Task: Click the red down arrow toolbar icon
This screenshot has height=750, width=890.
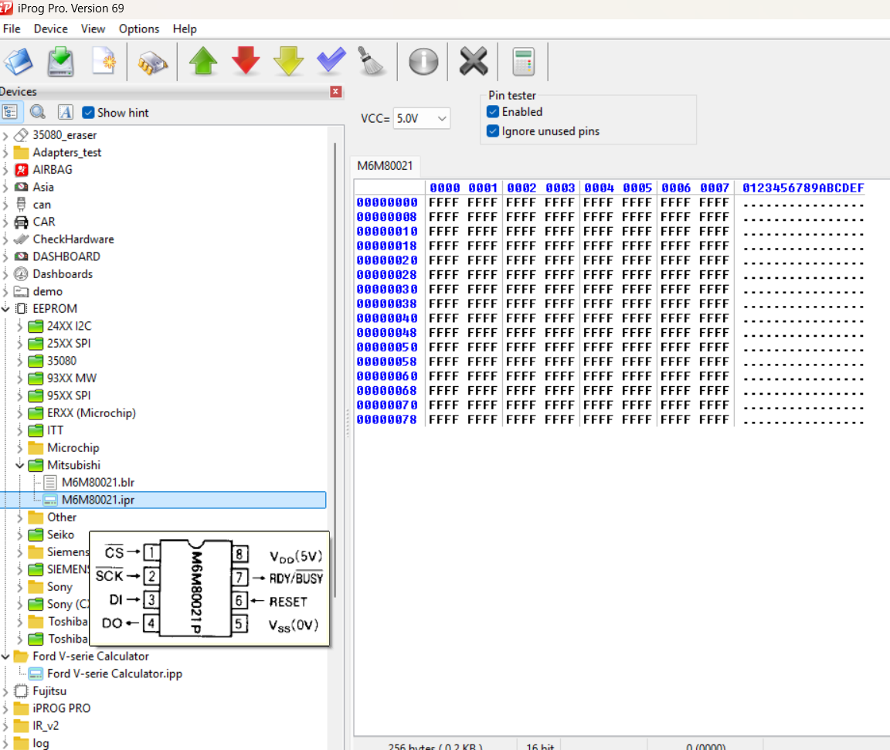Action: (246, 61)
